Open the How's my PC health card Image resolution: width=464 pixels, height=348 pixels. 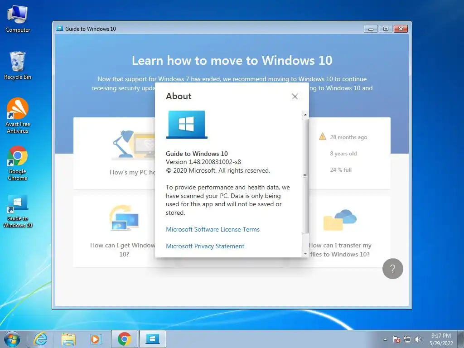[x=114, y=153]
